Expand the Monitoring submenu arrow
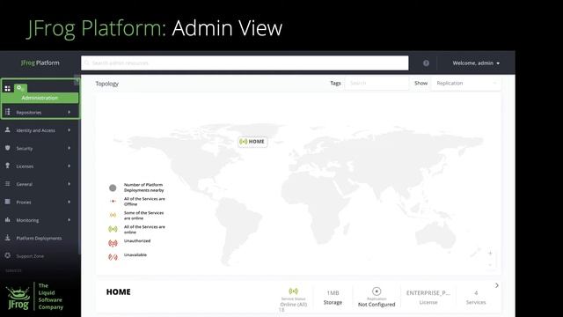 pyautogui.click(x=69, y=220)
